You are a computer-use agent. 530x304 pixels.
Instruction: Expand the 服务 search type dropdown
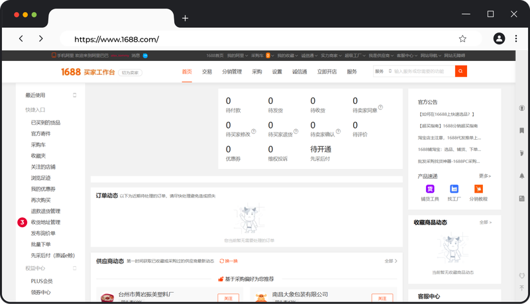(x=381, y=72)
